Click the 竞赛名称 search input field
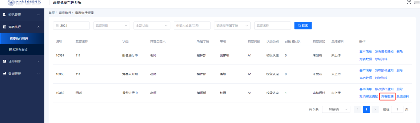 click(x=272, y=25)
